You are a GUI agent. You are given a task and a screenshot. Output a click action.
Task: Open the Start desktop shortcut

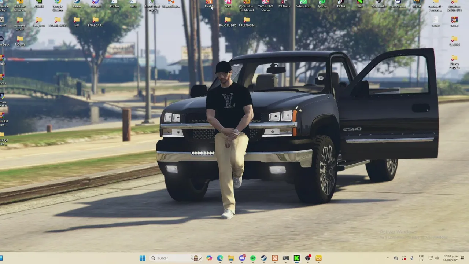pos(228,4)
